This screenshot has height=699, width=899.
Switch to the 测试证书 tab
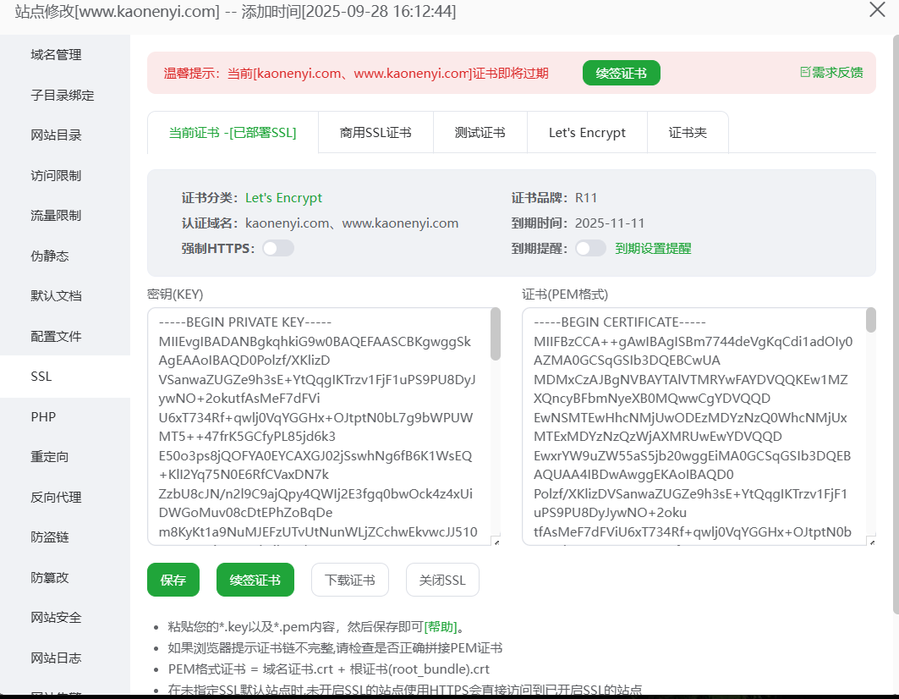(x=480, y=132)
